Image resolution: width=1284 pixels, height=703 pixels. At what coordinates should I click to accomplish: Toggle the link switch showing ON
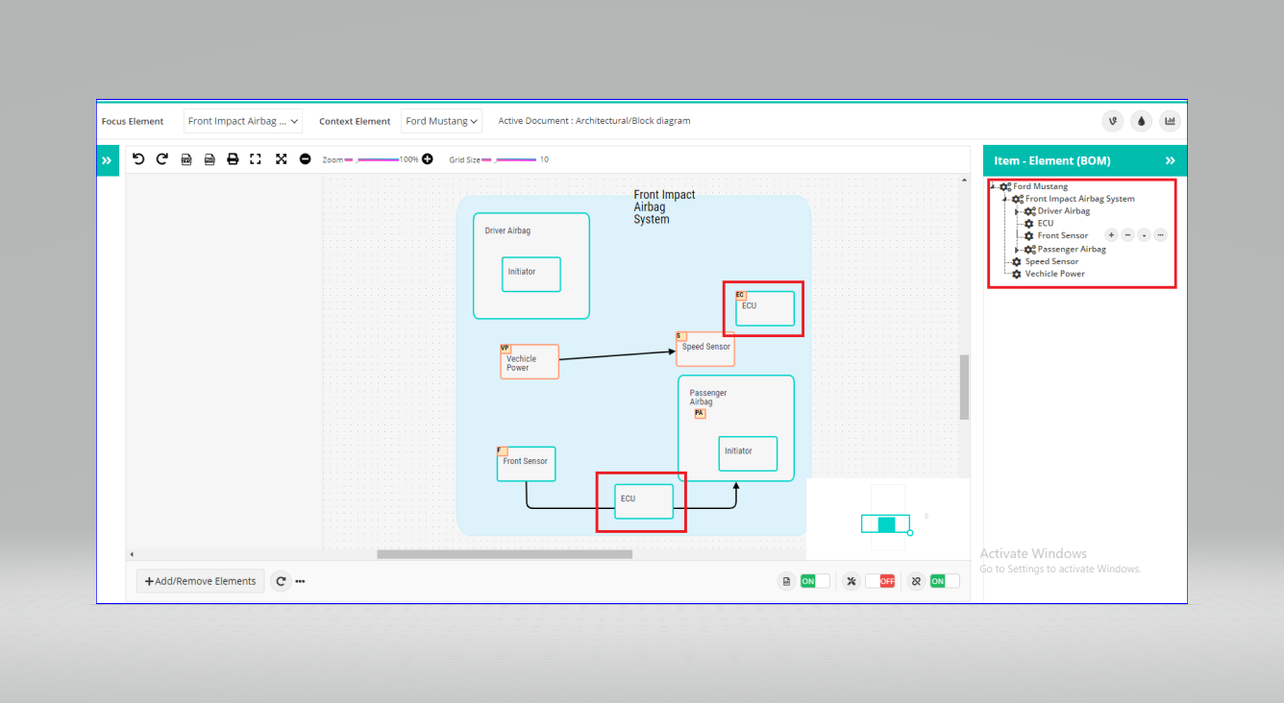tap(944, 581)
